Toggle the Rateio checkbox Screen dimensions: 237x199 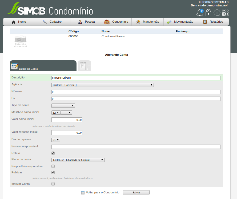pos(53,153)
